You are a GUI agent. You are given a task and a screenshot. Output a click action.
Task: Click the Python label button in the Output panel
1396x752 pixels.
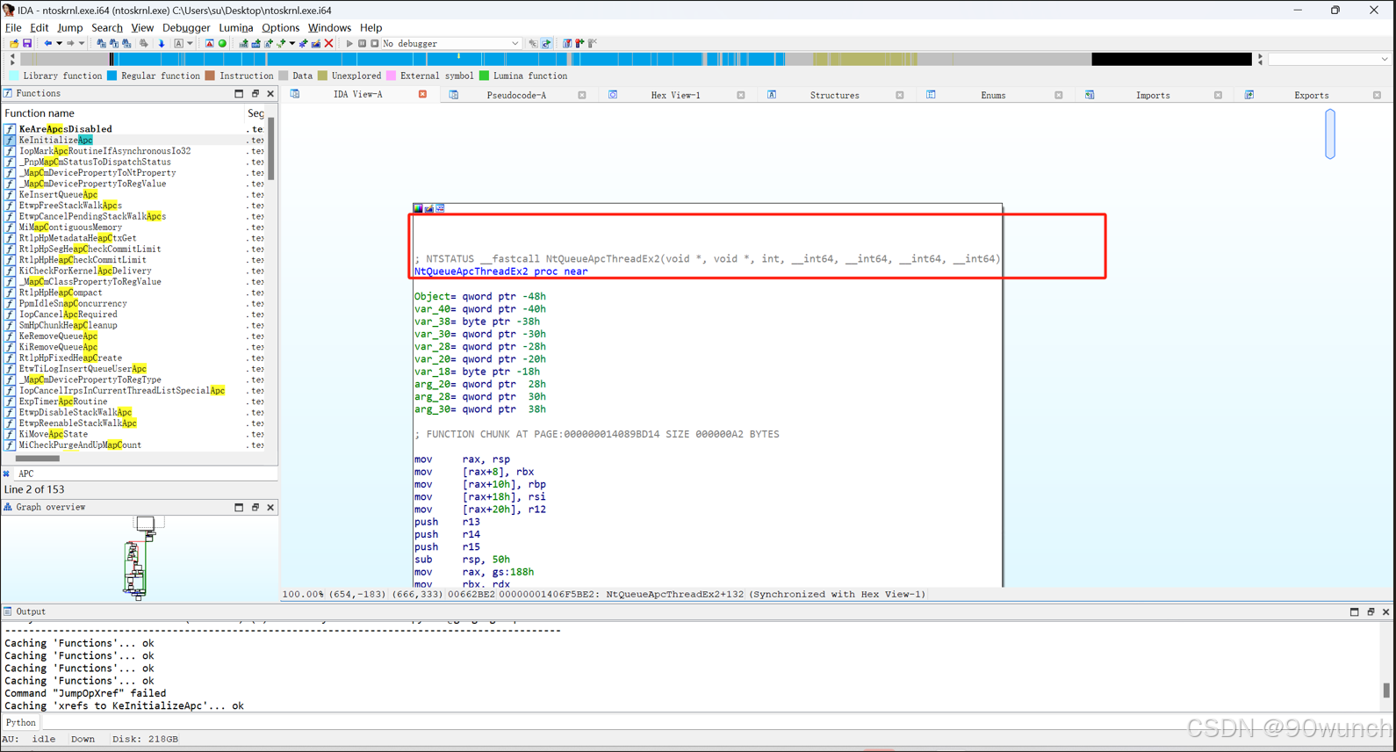(21, 722)
